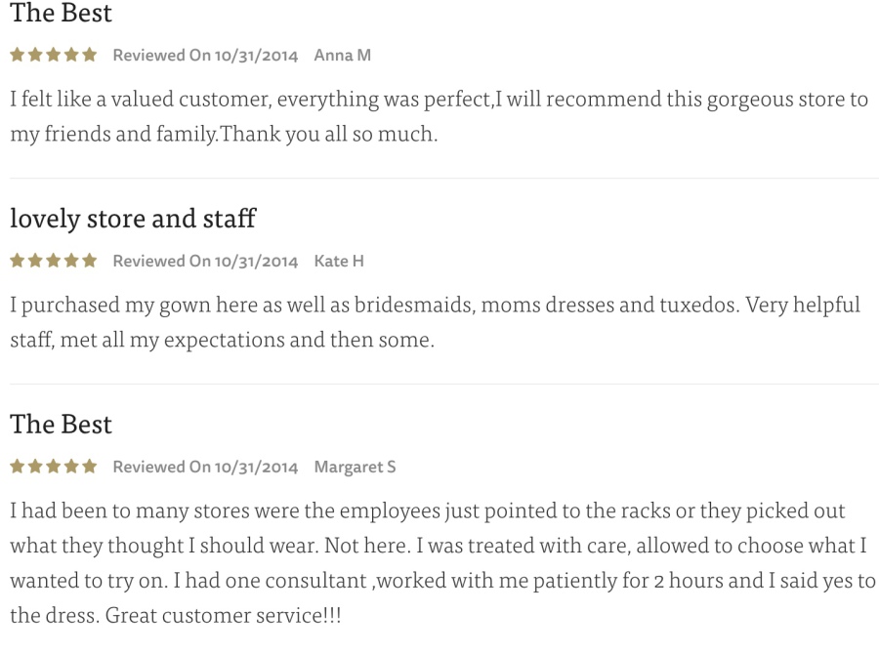Open Anna M's "The Best" review title

61,14
